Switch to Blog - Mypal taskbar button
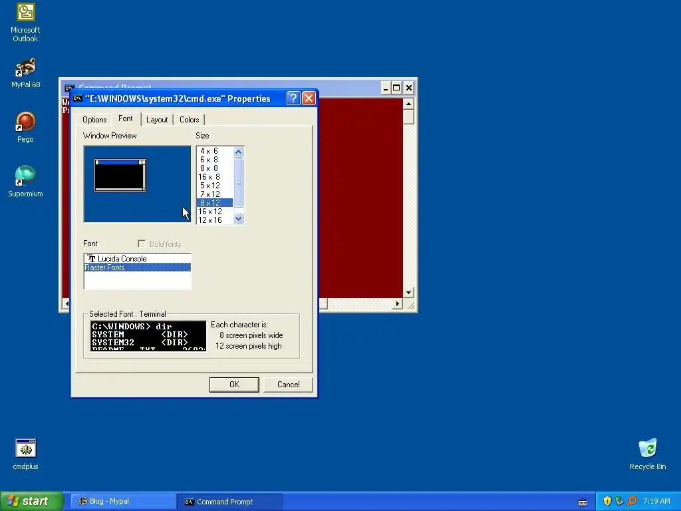 tap(123, 502)
